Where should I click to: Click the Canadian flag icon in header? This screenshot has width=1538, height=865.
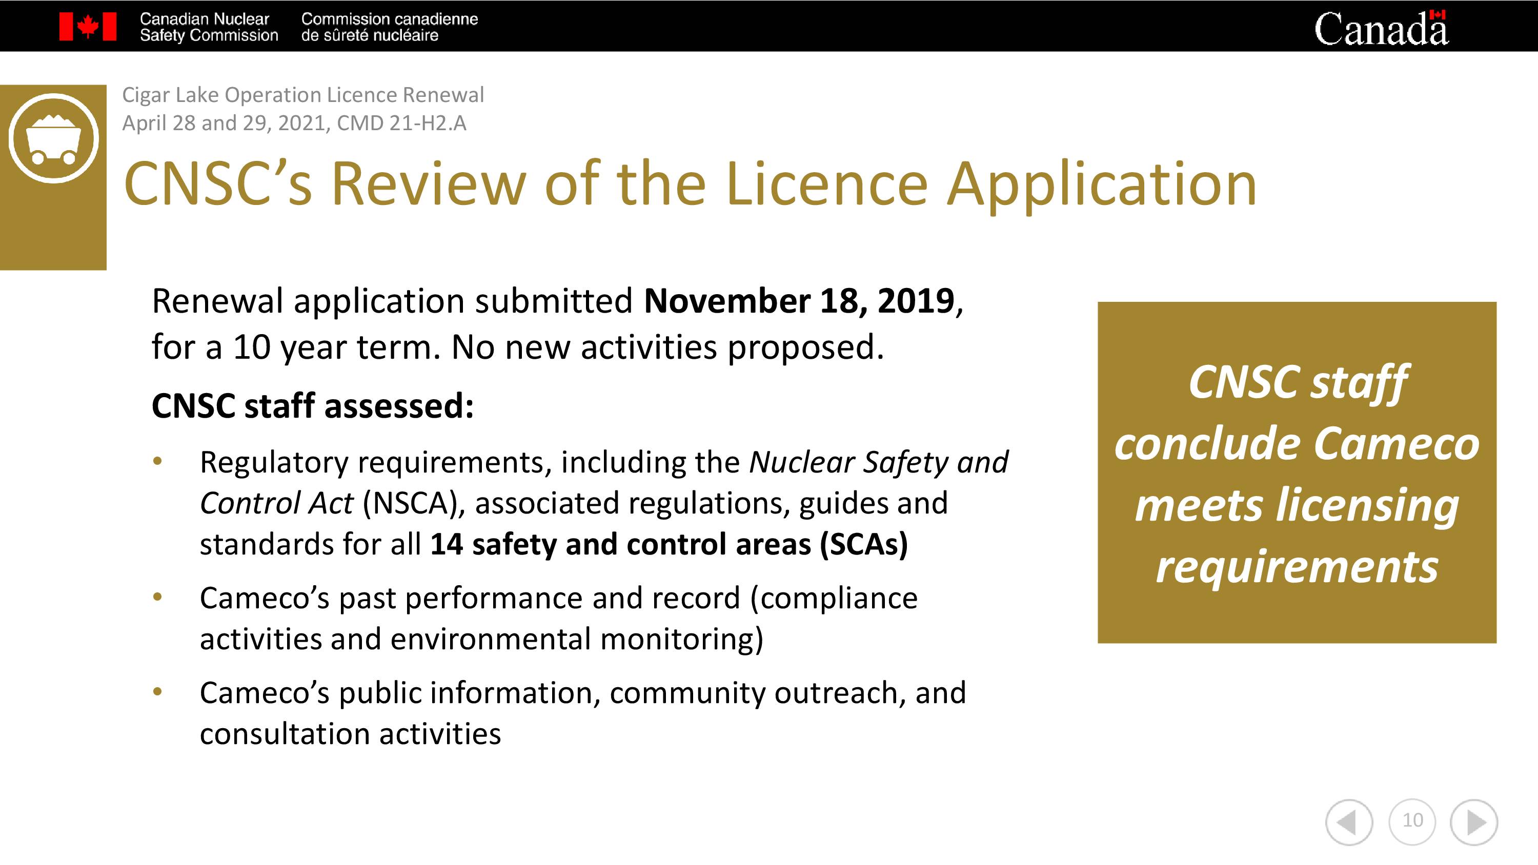coord(88,26)
